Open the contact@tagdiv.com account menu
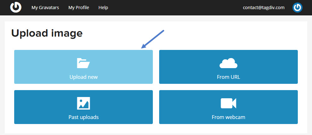The height and width of the screenshot is (135, 312). click(264, 8)
